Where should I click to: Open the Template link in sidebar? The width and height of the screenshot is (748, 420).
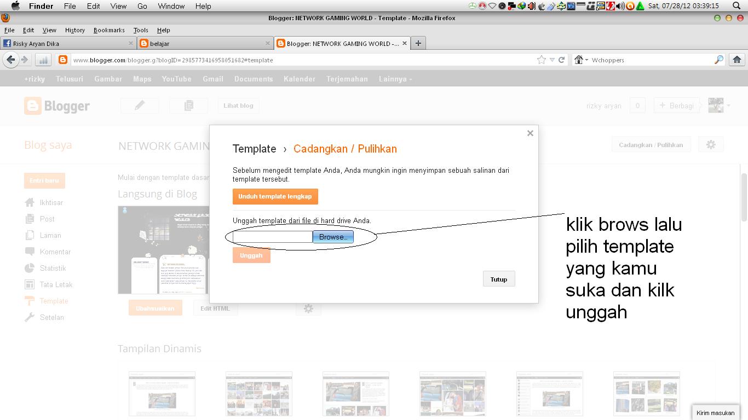point(54,301)
